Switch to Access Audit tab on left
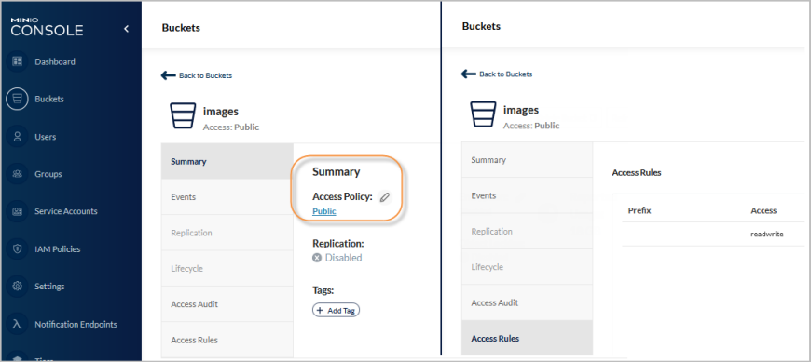 pos(227,304)
